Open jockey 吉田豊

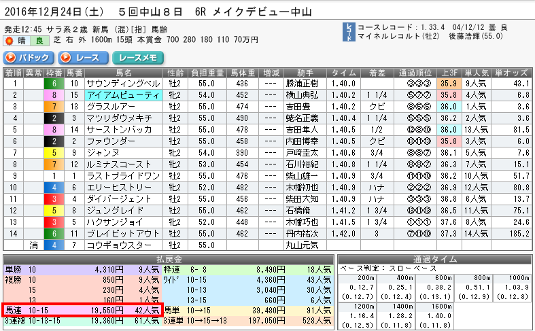point(298,107)
